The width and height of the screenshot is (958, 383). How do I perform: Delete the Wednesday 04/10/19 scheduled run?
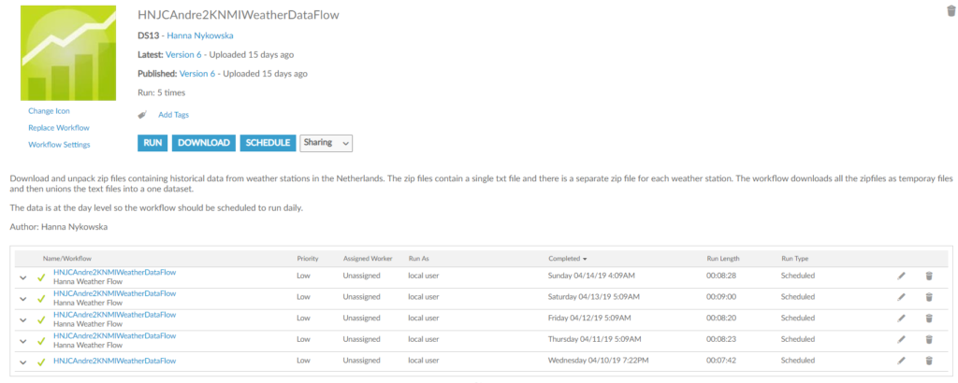click(929, 360)
